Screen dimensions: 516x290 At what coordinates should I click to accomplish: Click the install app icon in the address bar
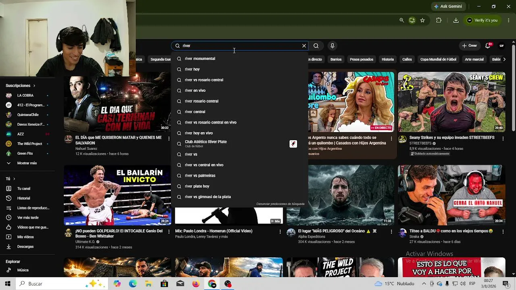tap(412, 20)
